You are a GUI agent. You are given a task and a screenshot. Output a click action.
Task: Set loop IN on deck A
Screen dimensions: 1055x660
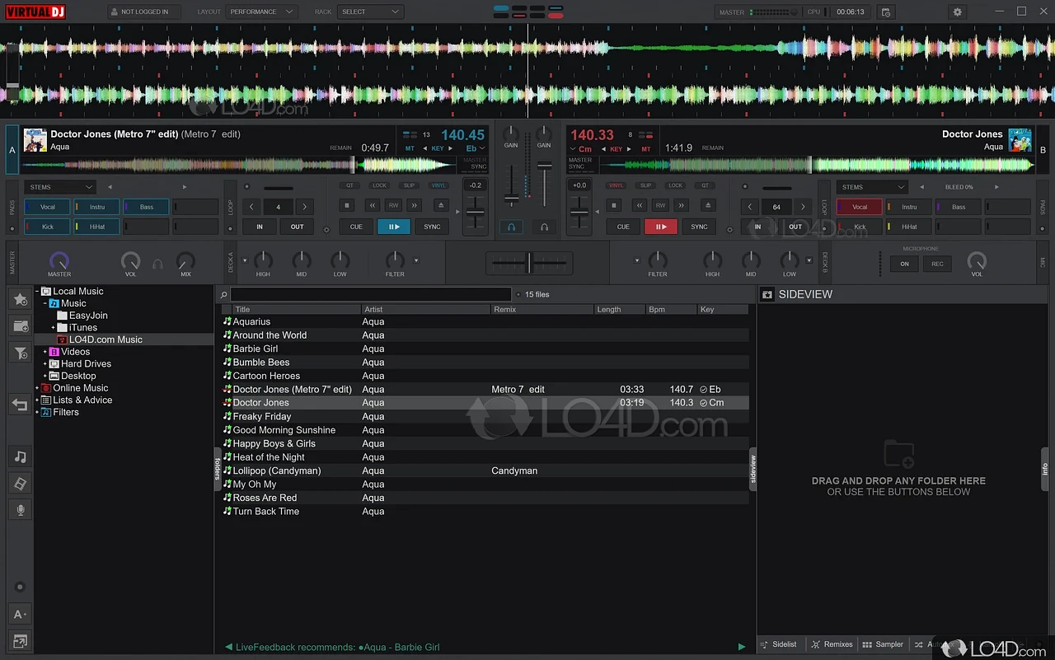(x=260, y=227)
